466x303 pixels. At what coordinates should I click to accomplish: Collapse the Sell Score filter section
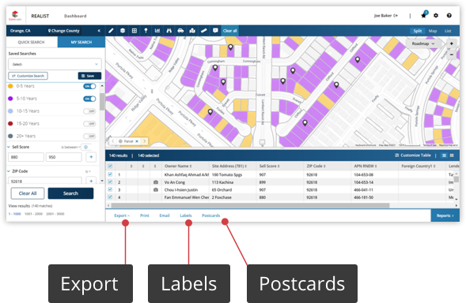pyautogui.click(x=9, y=147)
